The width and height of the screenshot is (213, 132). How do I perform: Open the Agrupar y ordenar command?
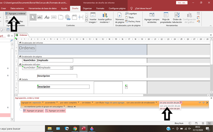click(x=16, y=13)
